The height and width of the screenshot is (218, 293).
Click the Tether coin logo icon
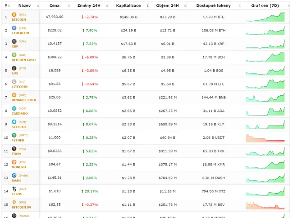coord(14,135)
